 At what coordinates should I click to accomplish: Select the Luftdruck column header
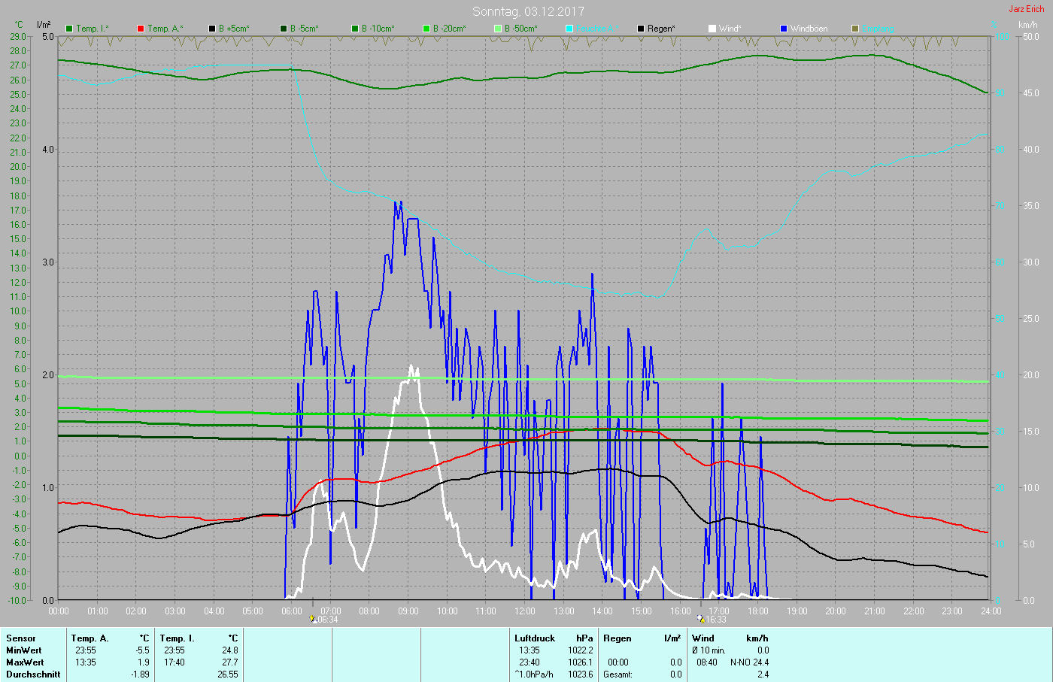pyautogui.click(x=534, y=638)
